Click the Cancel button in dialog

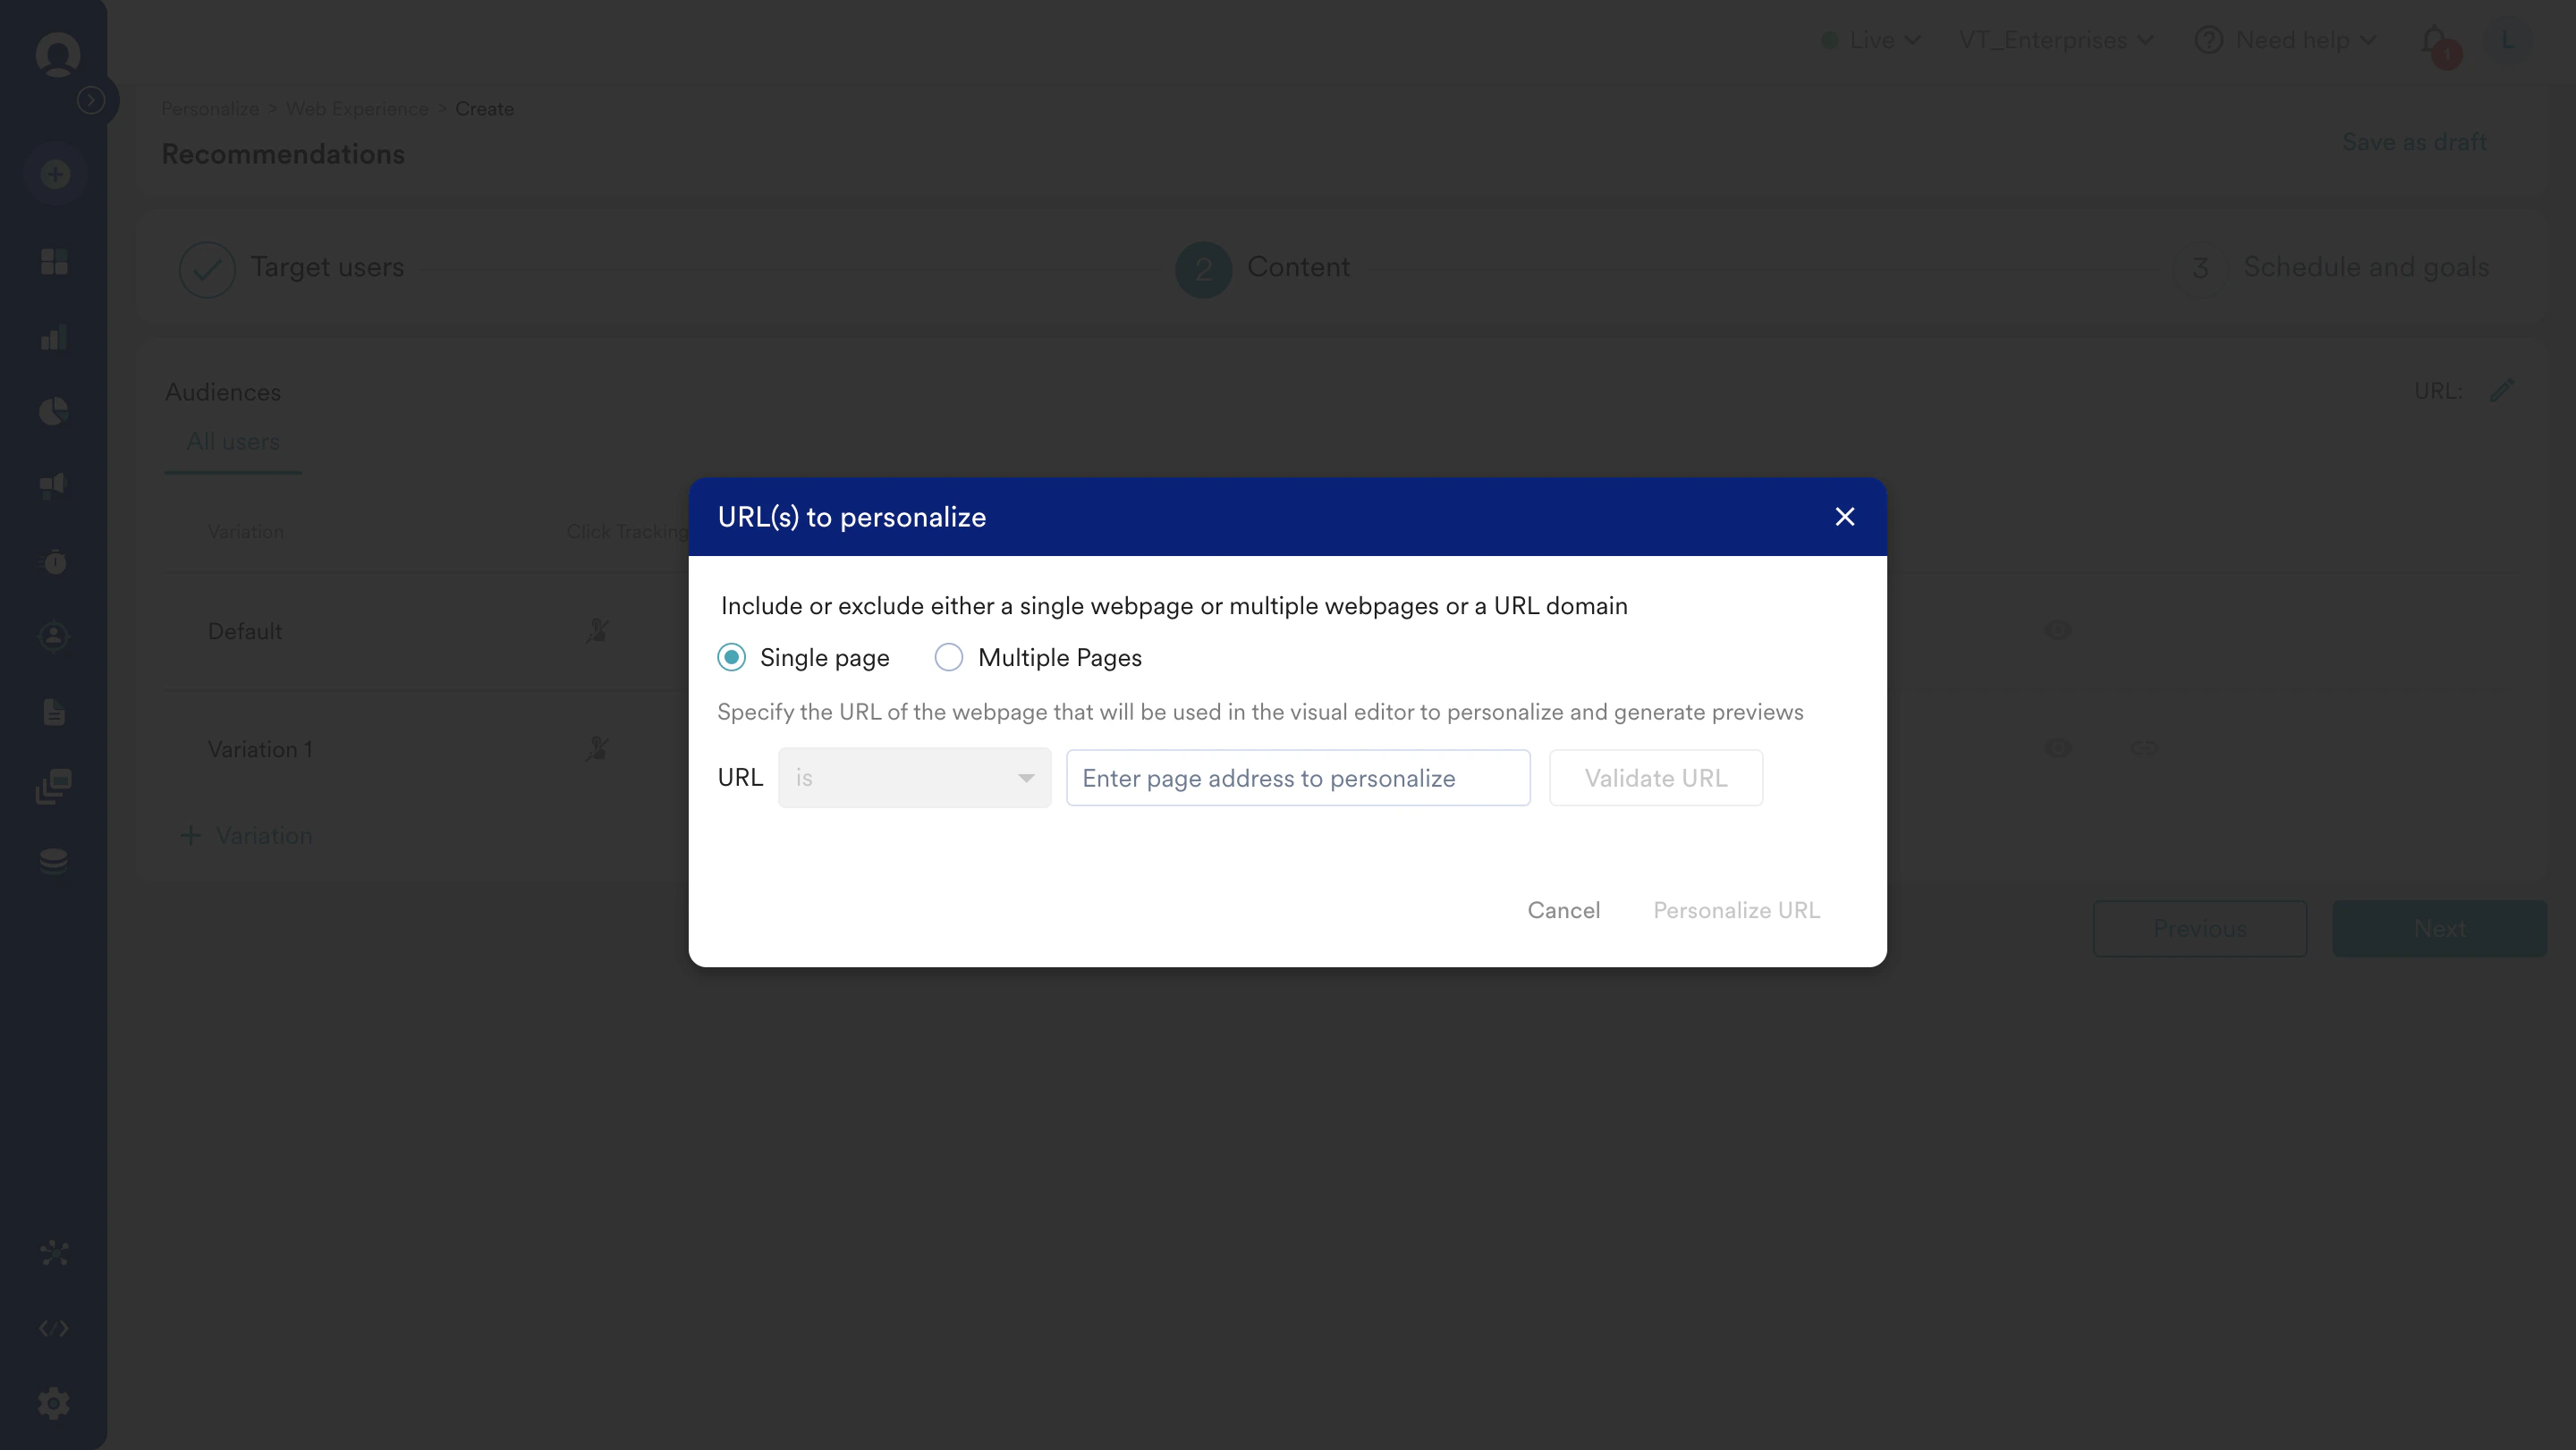(x=1563, y=910)
